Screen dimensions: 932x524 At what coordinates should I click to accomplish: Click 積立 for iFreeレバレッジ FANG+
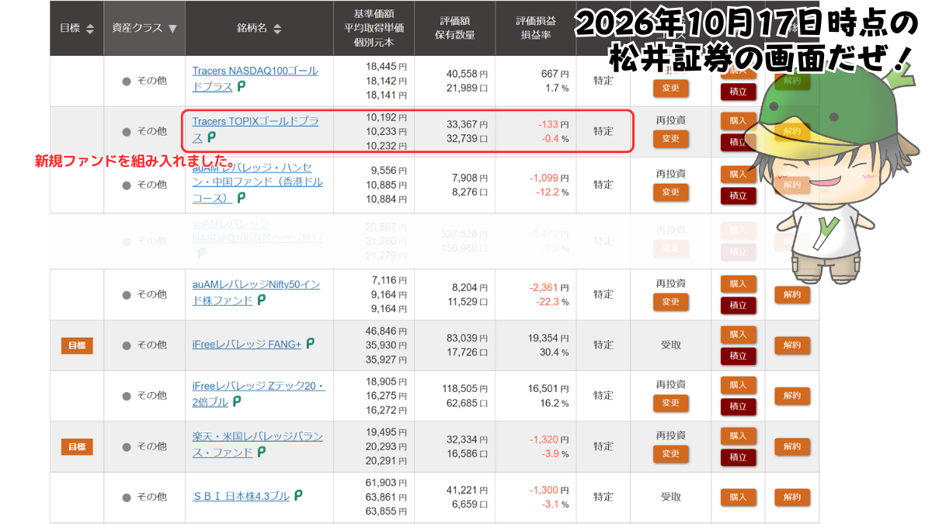(738, 356)
